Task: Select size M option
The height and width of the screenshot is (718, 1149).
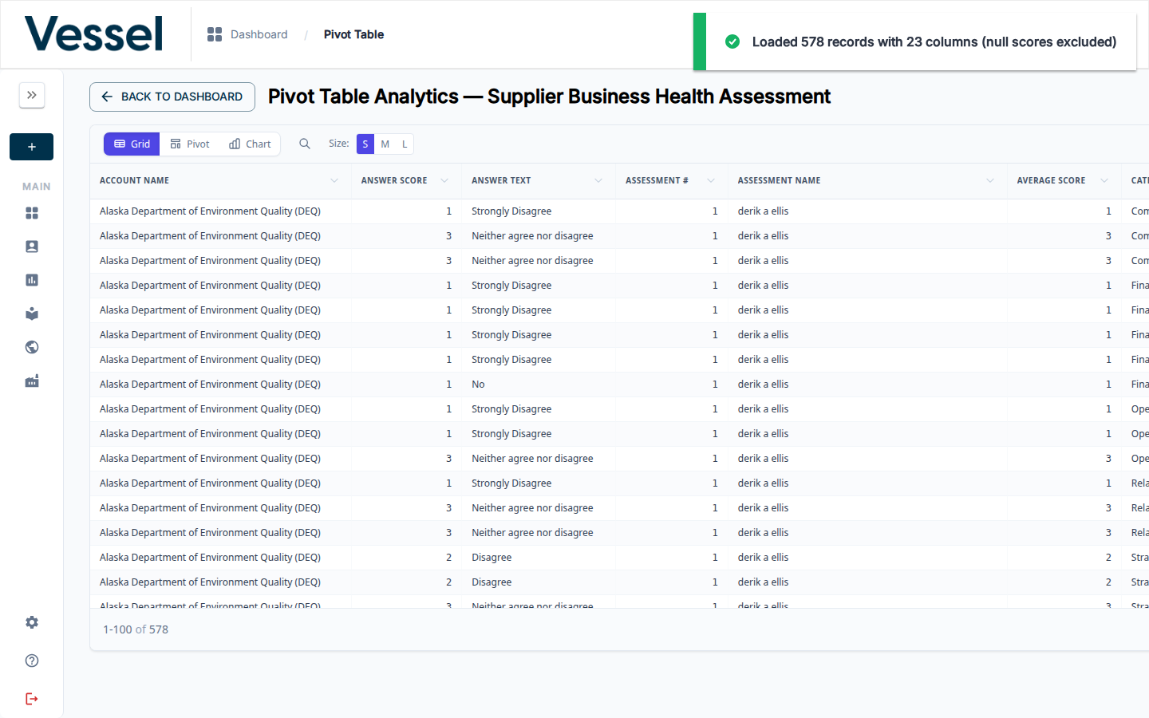Action: 385,144
